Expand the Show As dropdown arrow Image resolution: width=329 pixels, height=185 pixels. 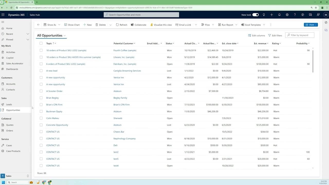(59, 25)
